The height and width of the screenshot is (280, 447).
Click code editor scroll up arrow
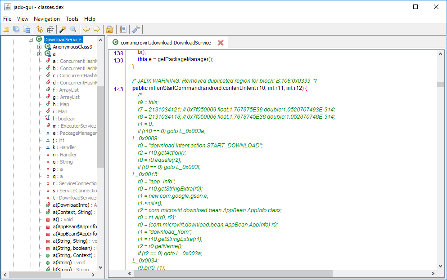440,54
